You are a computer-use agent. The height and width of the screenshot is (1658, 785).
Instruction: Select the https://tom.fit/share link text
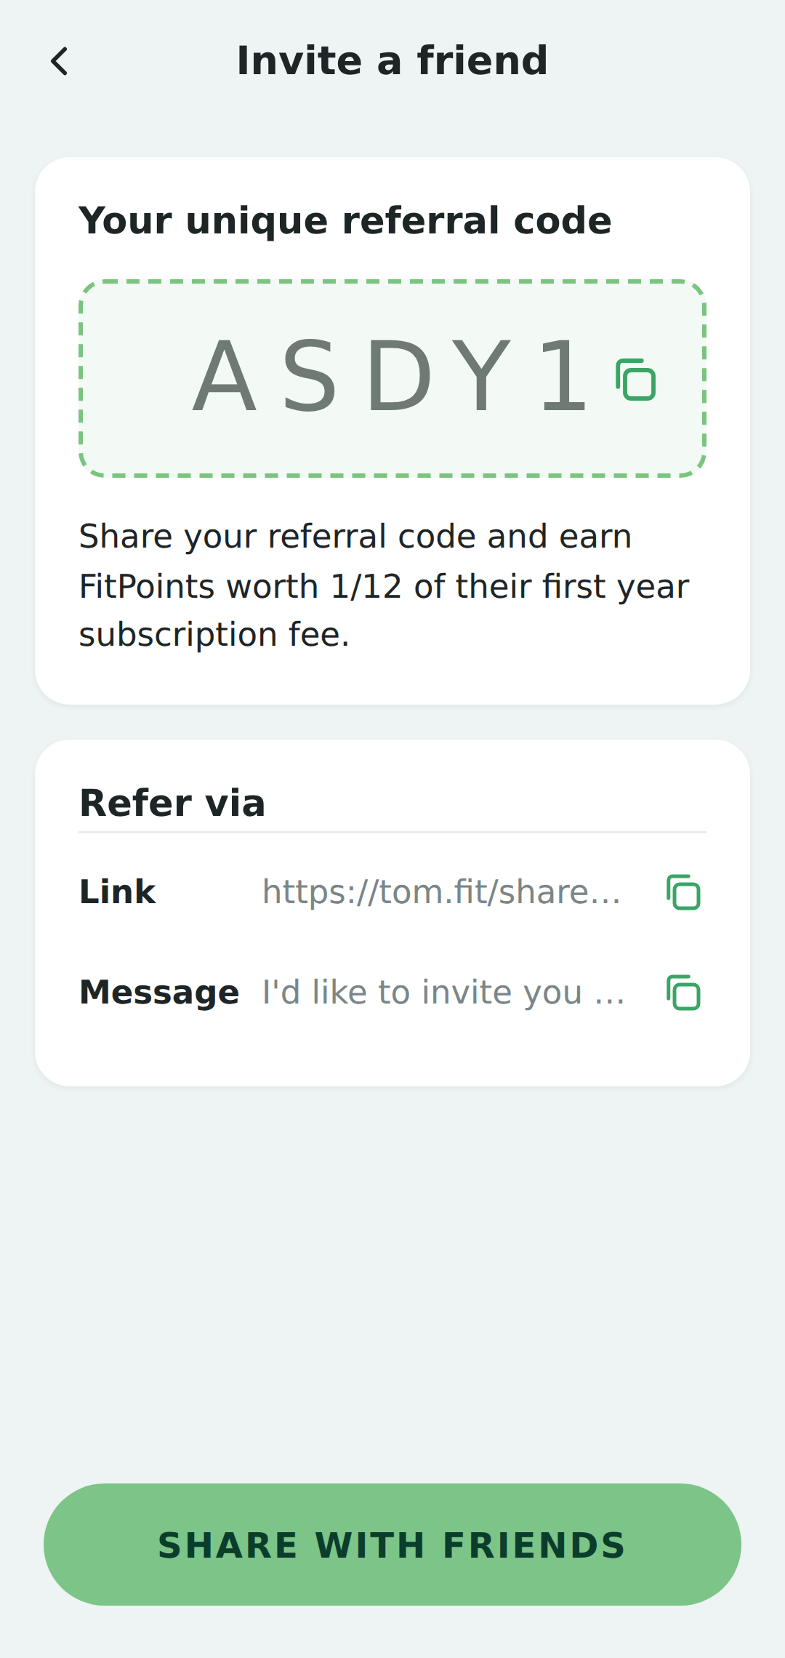[x=441, y=892]
